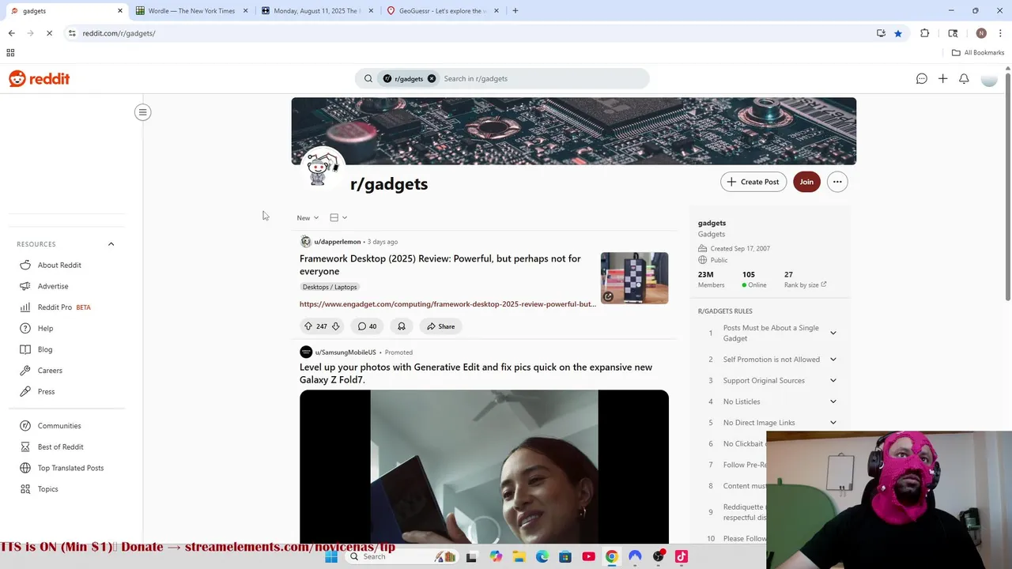
Task: Click the Reddit logo home link
Action: click(x=39, y=79)
